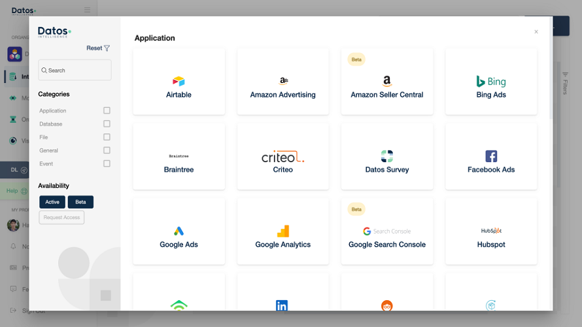This screenshot has height=327, width=582.
Task: Click the light-blue cube connector icon
Action: pyautogui.click(x=490, y=305)
